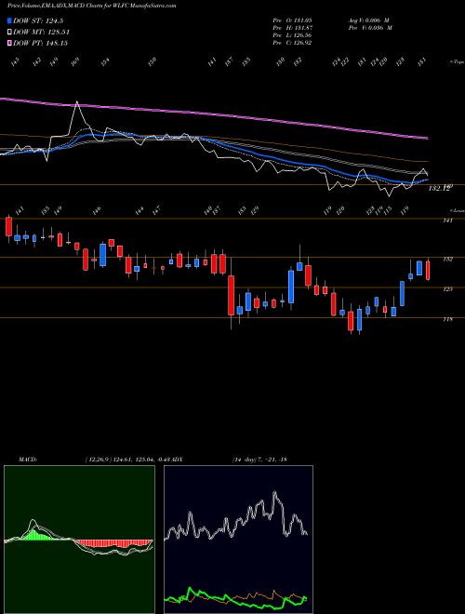This screenshot has height=614, width=465.
Task: Click the blue DOW ST legend swatch
Action: (x=10, y=21)
